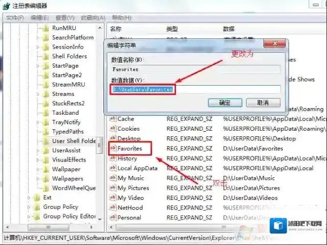Click the 类型 column header

coord(172,29)
